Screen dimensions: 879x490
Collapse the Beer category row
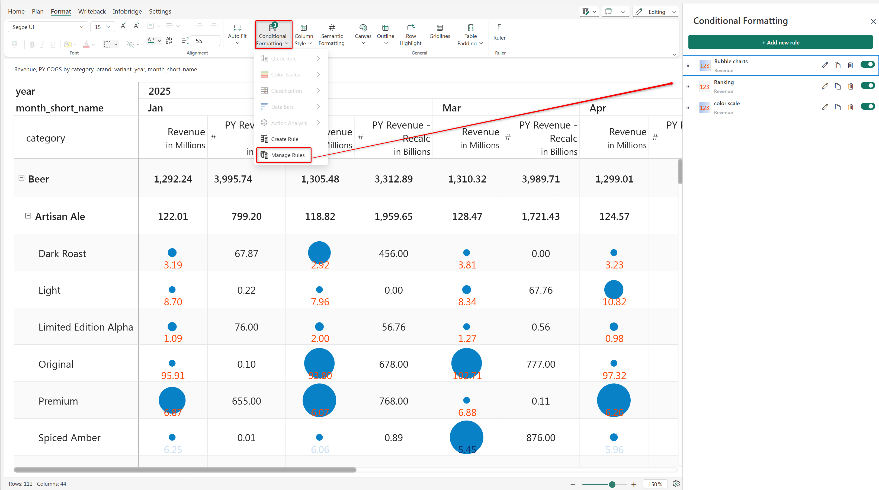(21, 178)
